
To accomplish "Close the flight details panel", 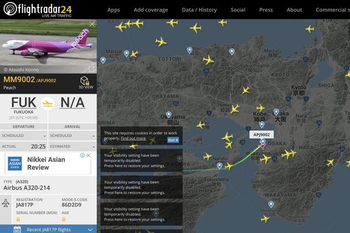I will 92,24.
